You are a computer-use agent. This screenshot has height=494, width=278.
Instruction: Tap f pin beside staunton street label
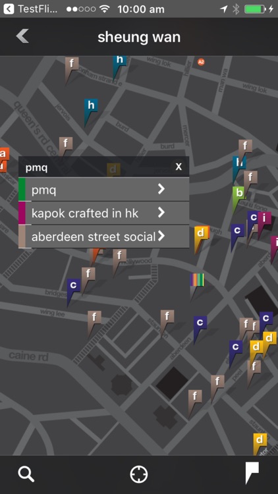click(x=167, y=317)
